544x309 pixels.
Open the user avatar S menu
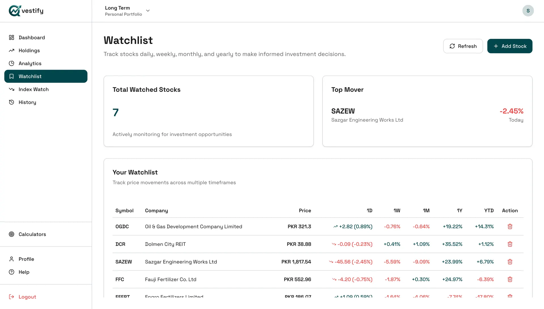(528, 11)
